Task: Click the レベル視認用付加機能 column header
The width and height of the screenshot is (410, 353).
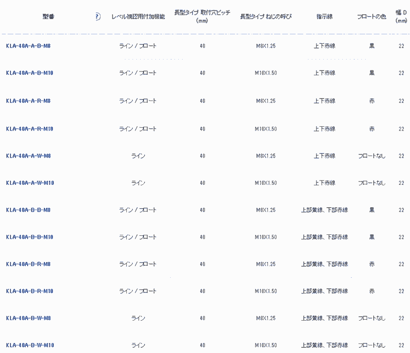Action: pyautogui.click(x=138, y=17)
